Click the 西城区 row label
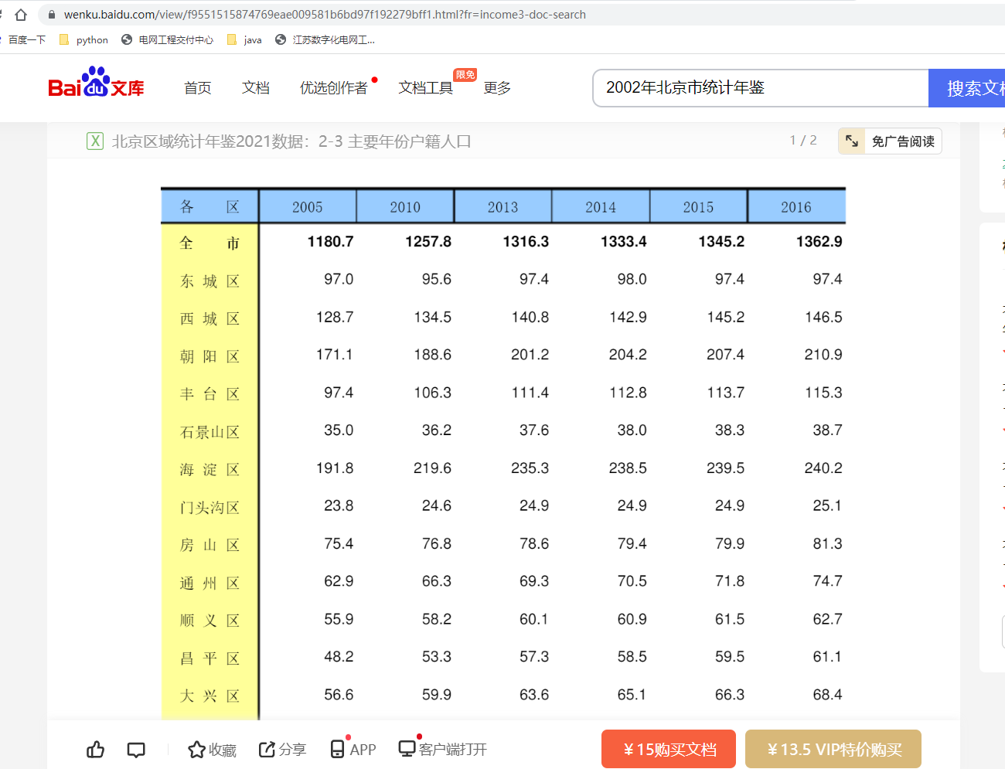1005x769 pixels. [210, 319]
